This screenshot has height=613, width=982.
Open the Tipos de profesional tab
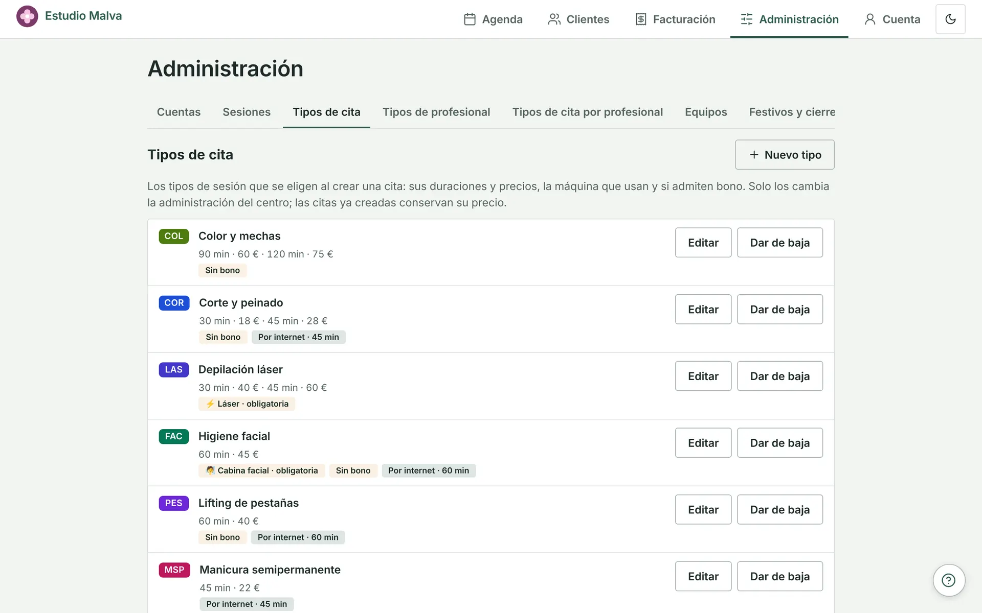point(436,112)
